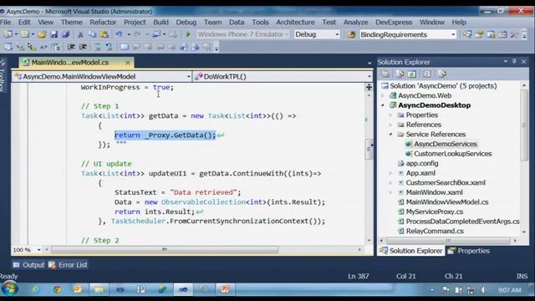Click the volume speaker tray icon
The image size is (535, 301).
tap(484, 290)
